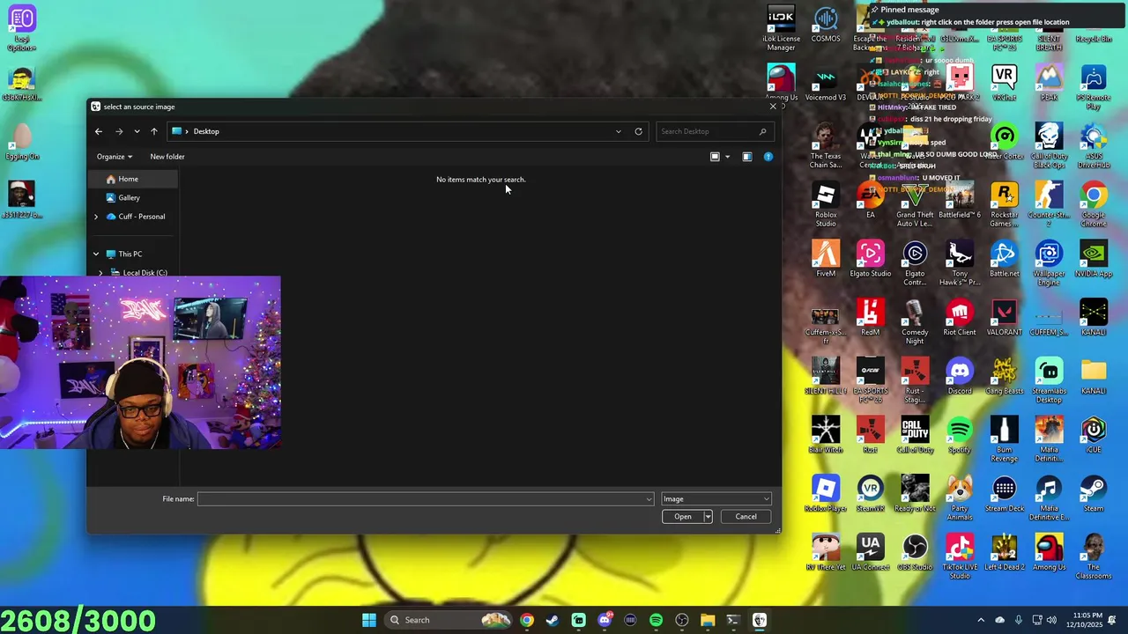The height and width of the screenshot is (634, 1128).
Task: Select the Blair Witch desktop icon
Action: click(x=826, y=435)
